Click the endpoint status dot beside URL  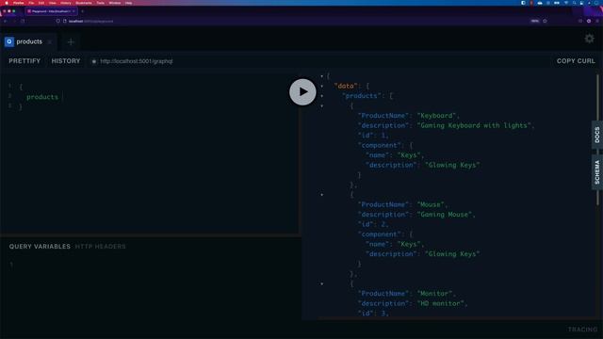click(94, 61)
